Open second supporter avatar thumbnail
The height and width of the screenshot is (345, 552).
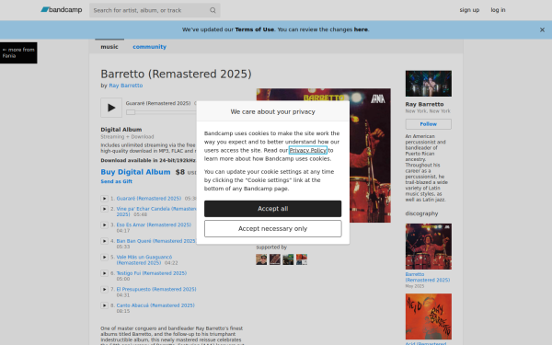point(274,259)
